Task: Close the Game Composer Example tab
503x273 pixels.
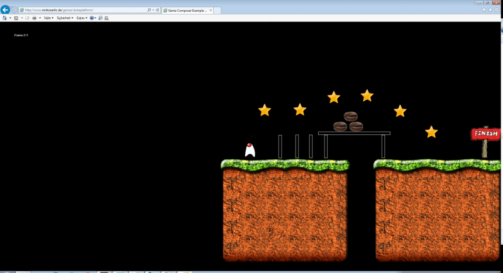Action: click(211, 11)
